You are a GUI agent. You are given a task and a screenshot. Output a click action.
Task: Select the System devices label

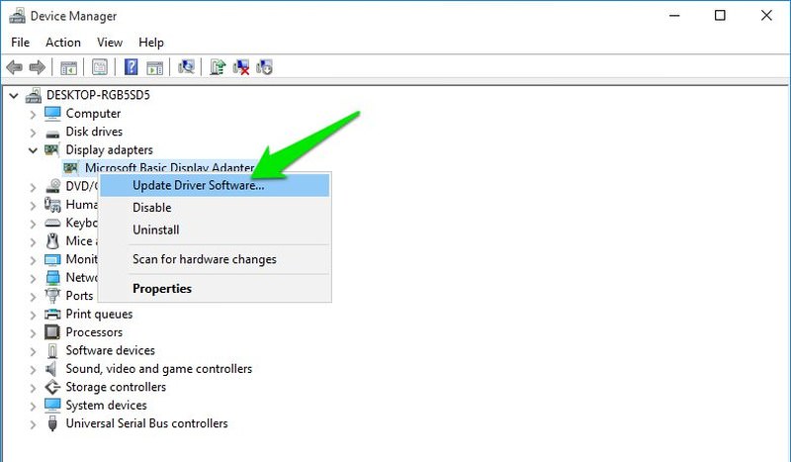pos(106,405)
